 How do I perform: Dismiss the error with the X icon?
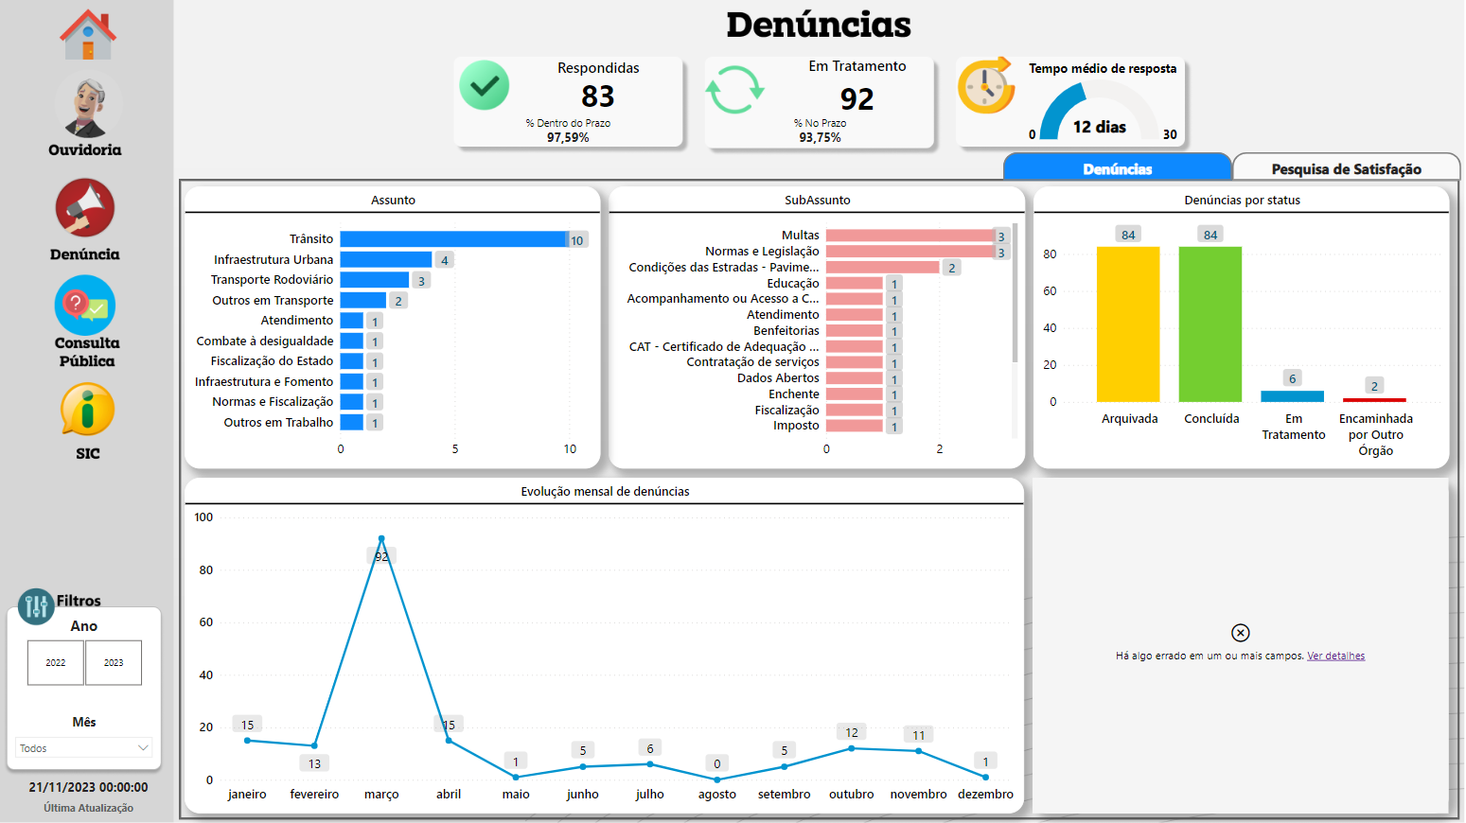point(1240,632)
